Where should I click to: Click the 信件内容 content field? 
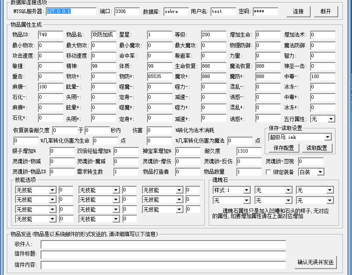point(163,265)
